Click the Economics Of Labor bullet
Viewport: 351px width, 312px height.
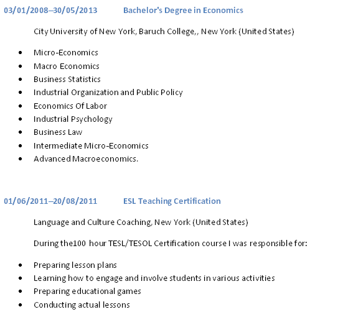[70, 106]
